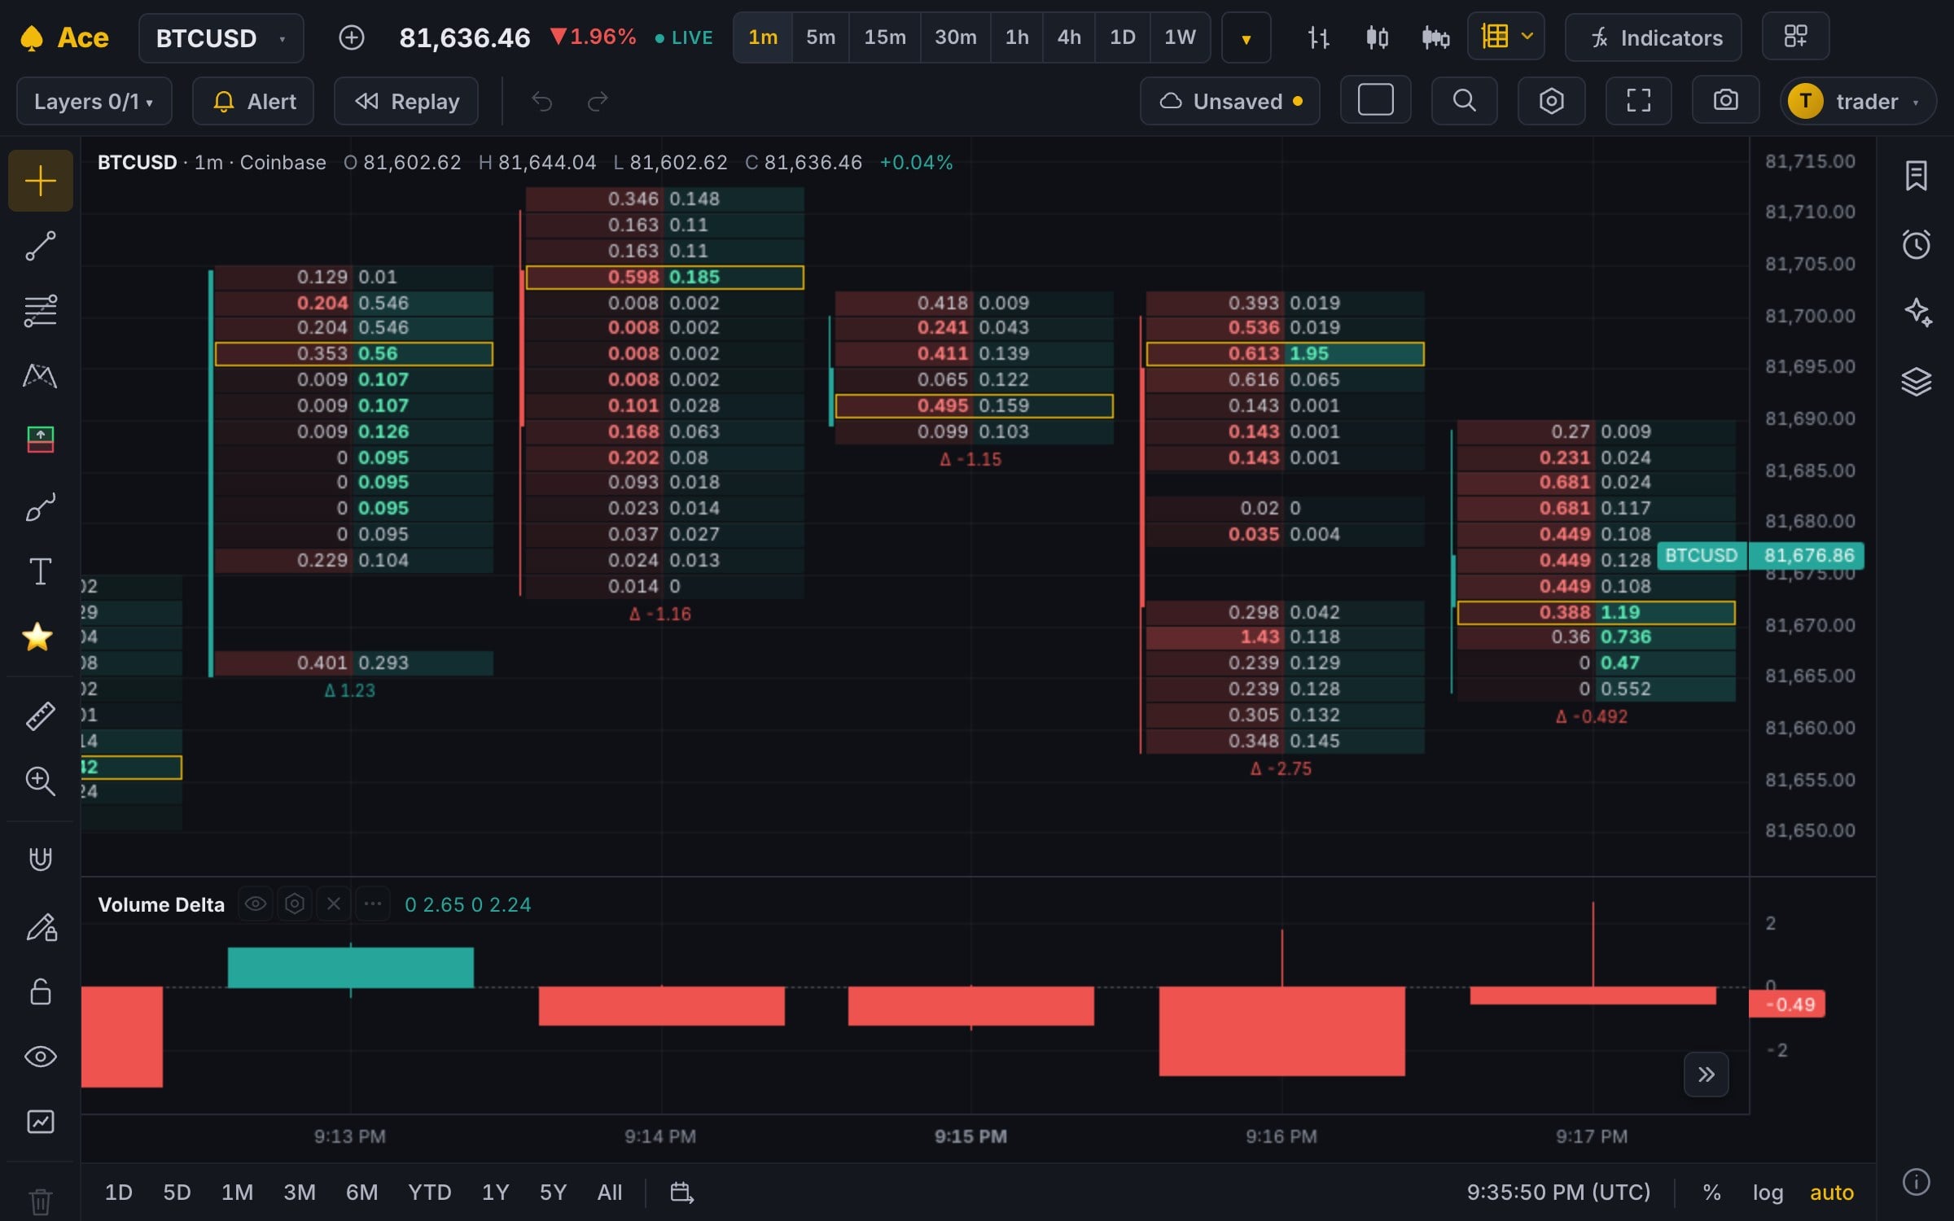Toggle lock all drawings

(x=40, y=992)
